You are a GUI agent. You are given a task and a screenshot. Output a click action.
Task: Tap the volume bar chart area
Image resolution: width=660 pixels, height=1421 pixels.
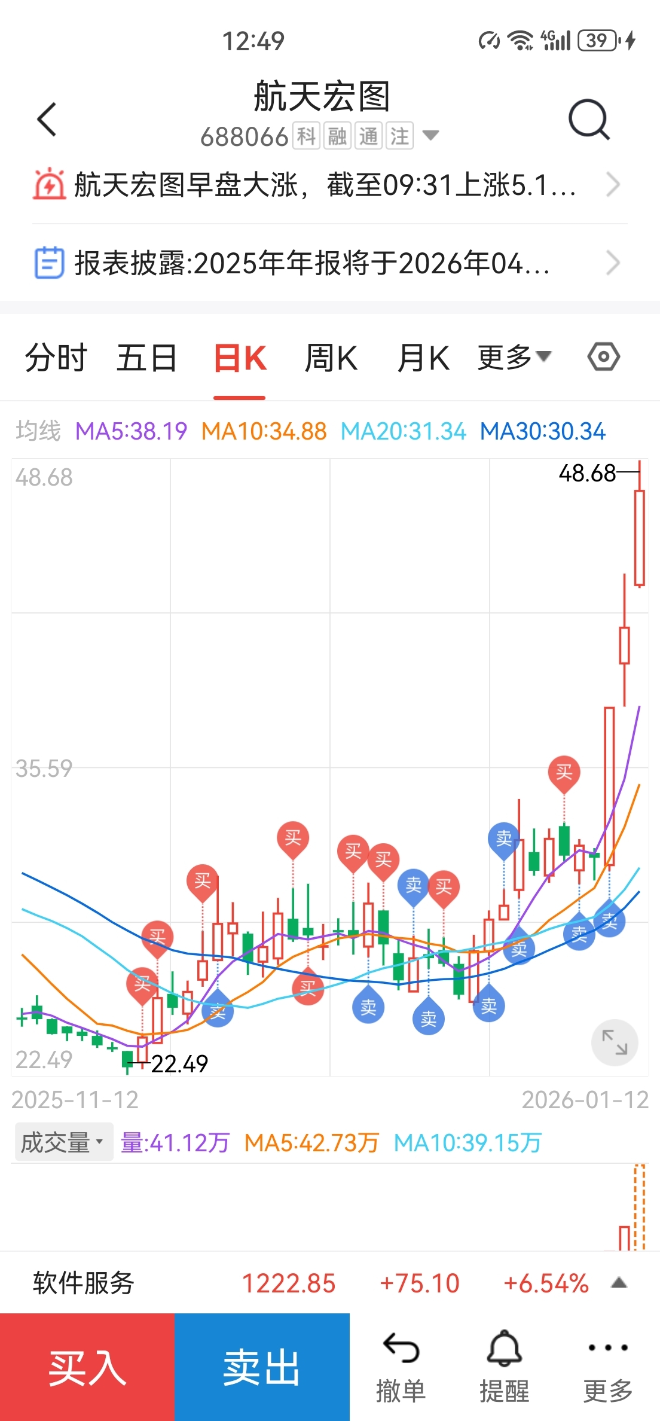330,1207
